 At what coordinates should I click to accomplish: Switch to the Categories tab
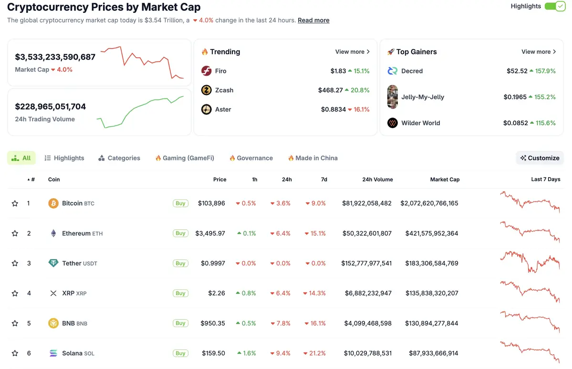[x=119, y=158]
